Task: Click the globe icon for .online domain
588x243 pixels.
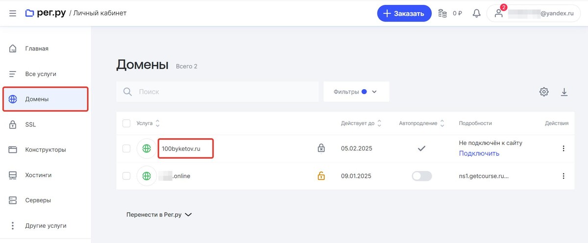Action: 147,176
